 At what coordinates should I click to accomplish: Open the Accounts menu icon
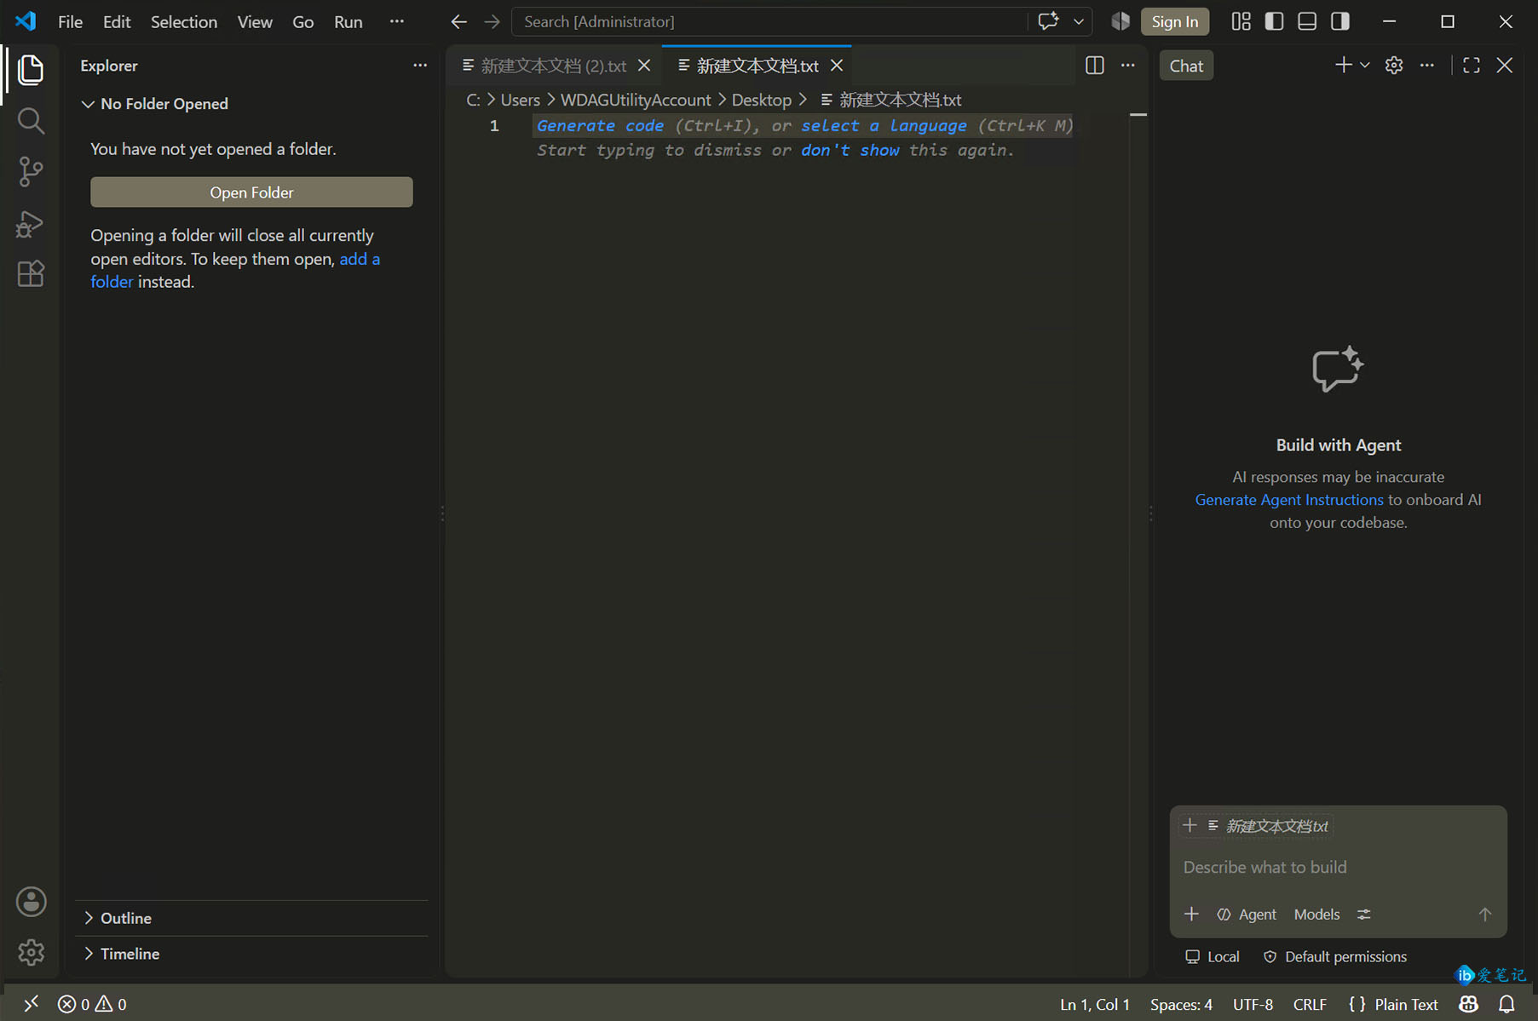pos(32,902)
